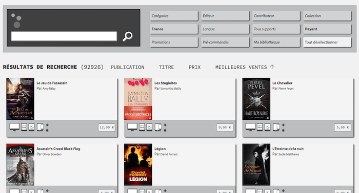The image size is (359, 193).
Task: Click the tablet and phone icon on Le Chevalier
Action: (276, 127)
